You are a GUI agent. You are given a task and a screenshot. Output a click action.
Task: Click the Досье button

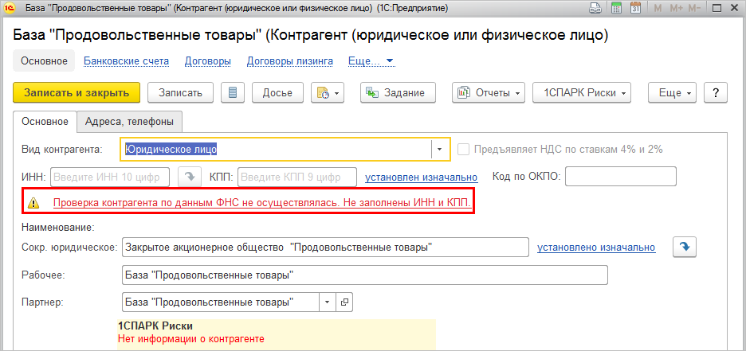point(277,92)
